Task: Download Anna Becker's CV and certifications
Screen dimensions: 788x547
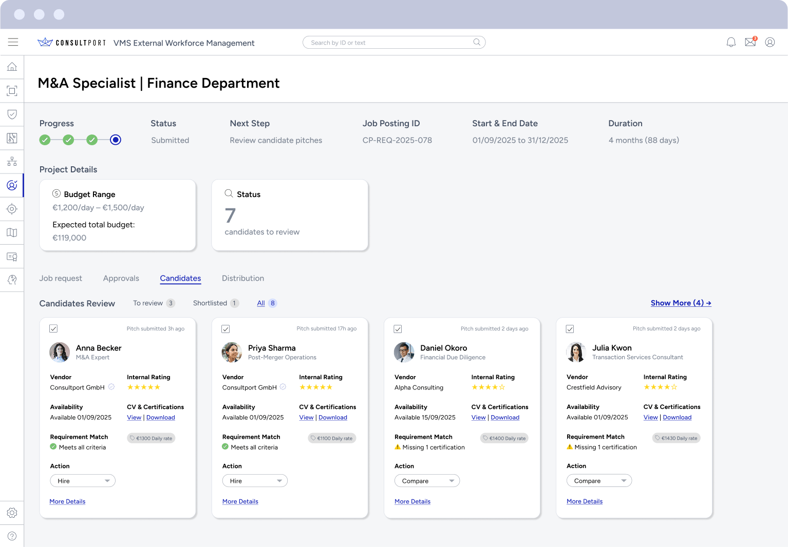Action: click(161, 417)
